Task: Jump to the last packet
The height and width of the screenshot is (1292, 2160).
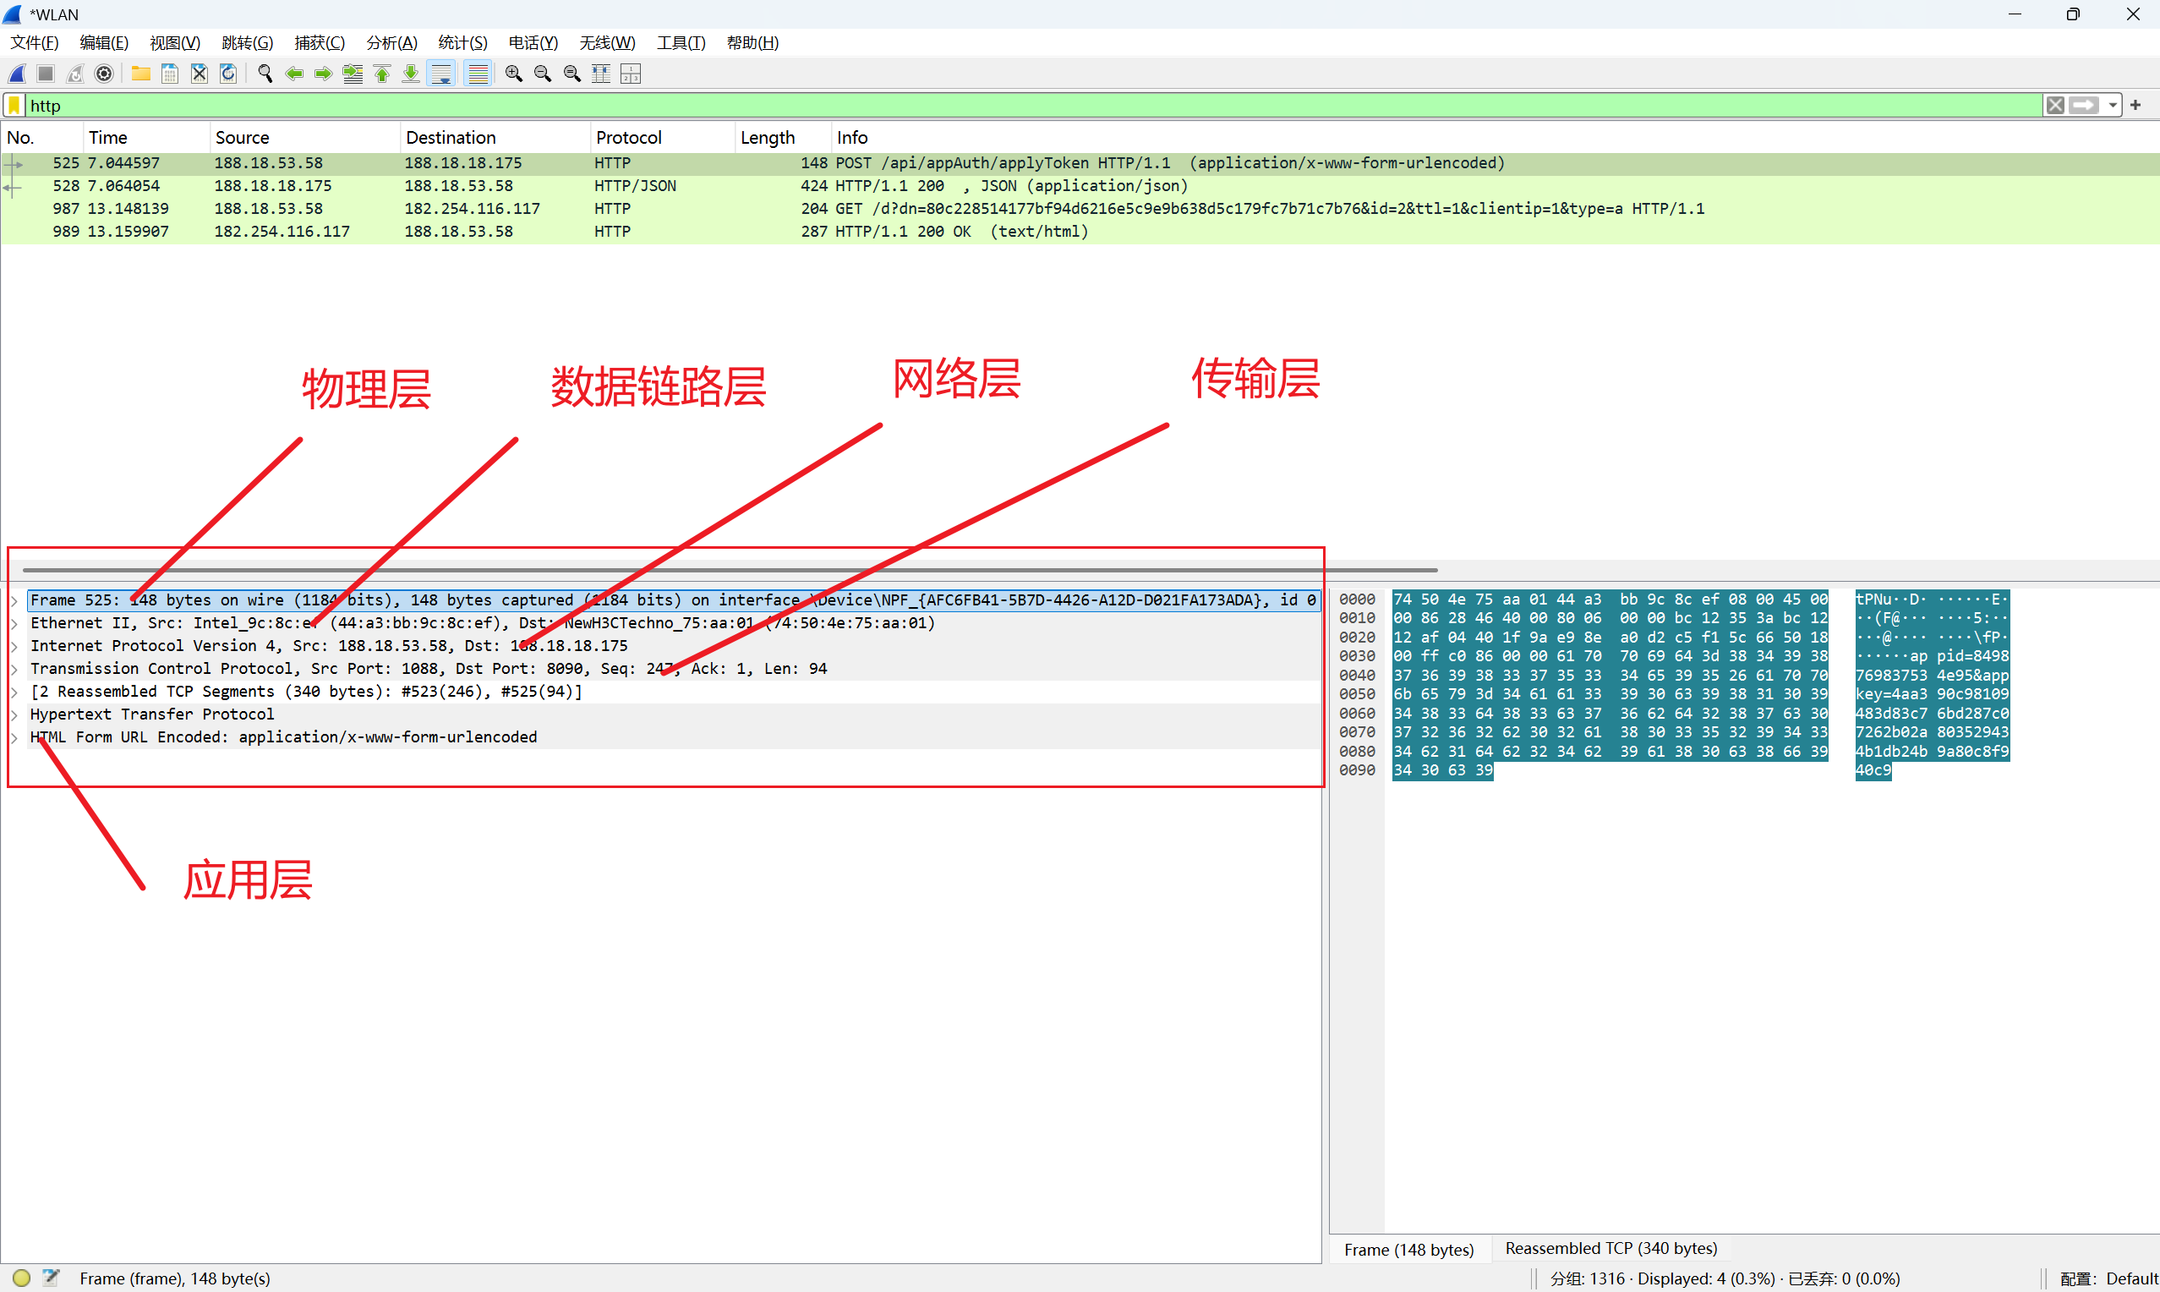Action: coord(411,74)
